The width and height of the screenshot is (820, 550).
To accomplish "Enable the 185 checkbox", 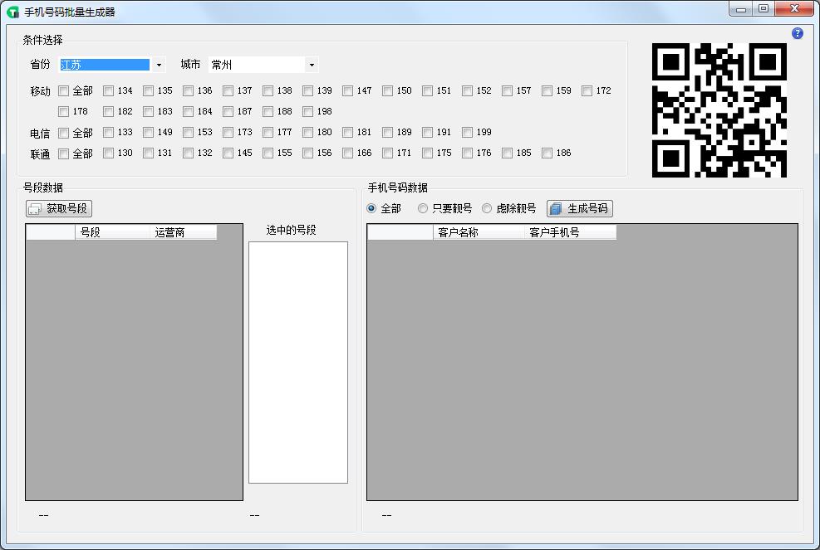I will [x=507, y=153].
